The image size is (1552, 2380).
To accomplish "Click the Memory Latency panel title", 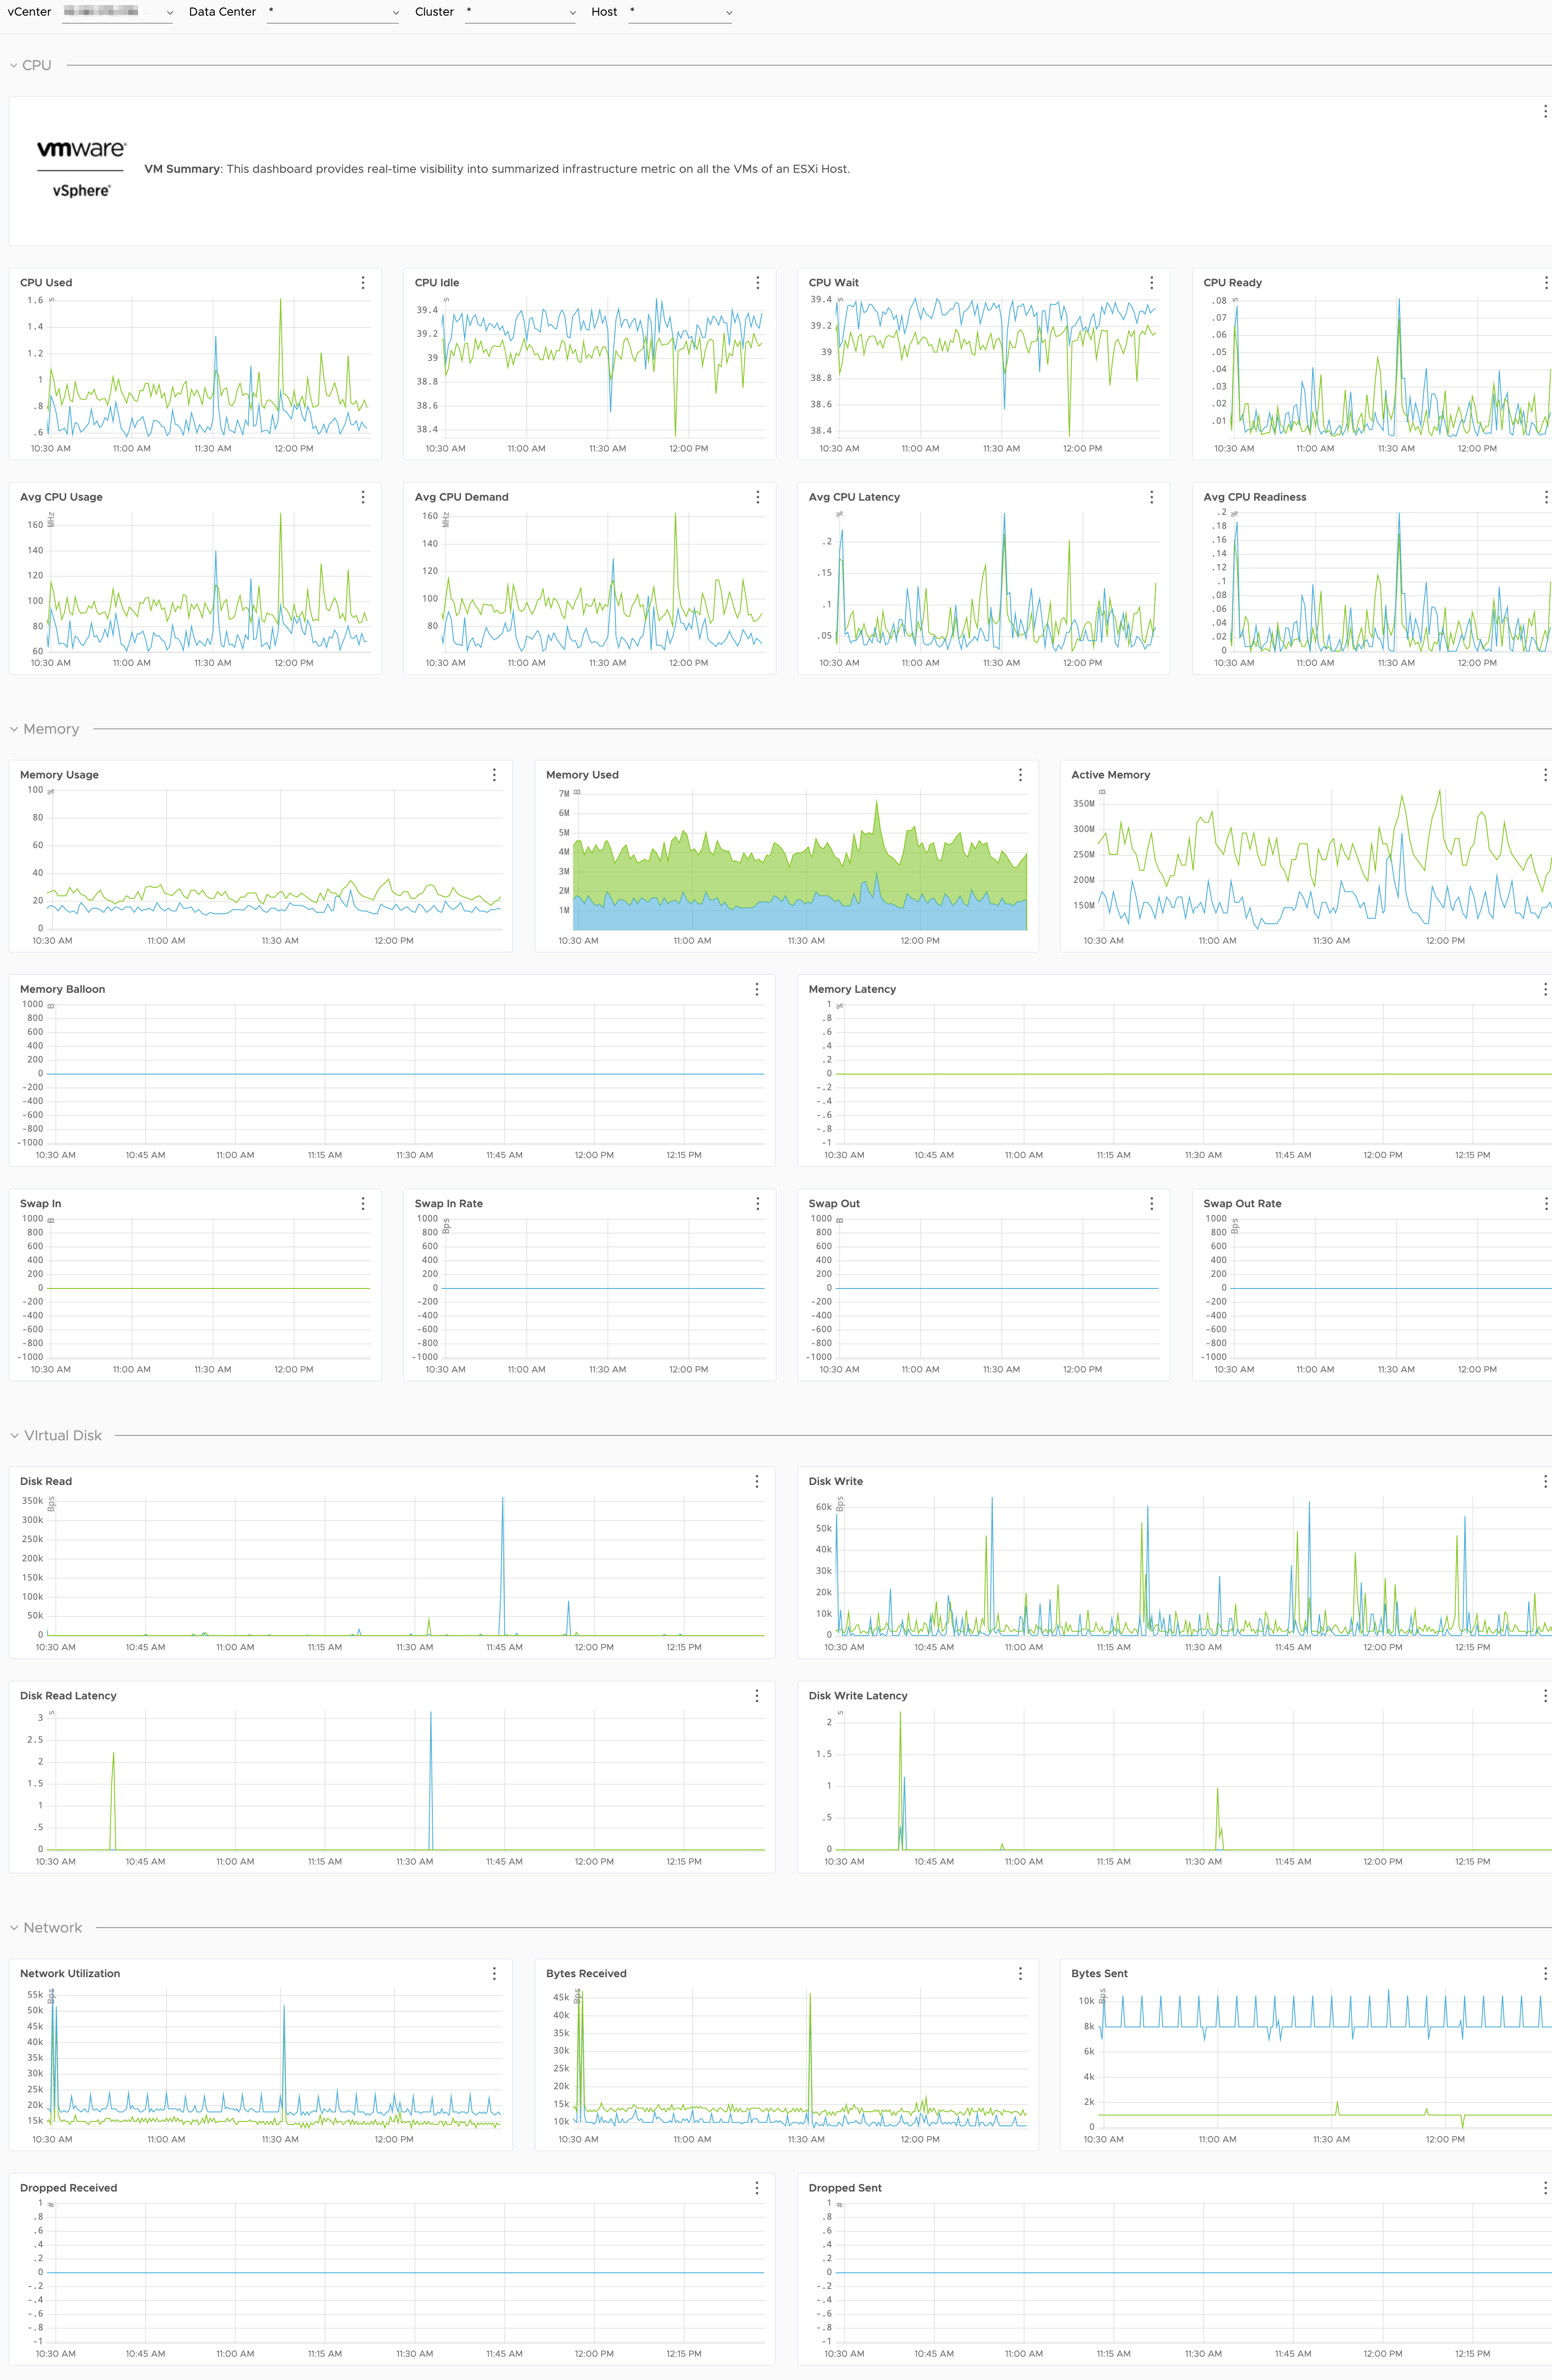I will click(x=852, y=989).
